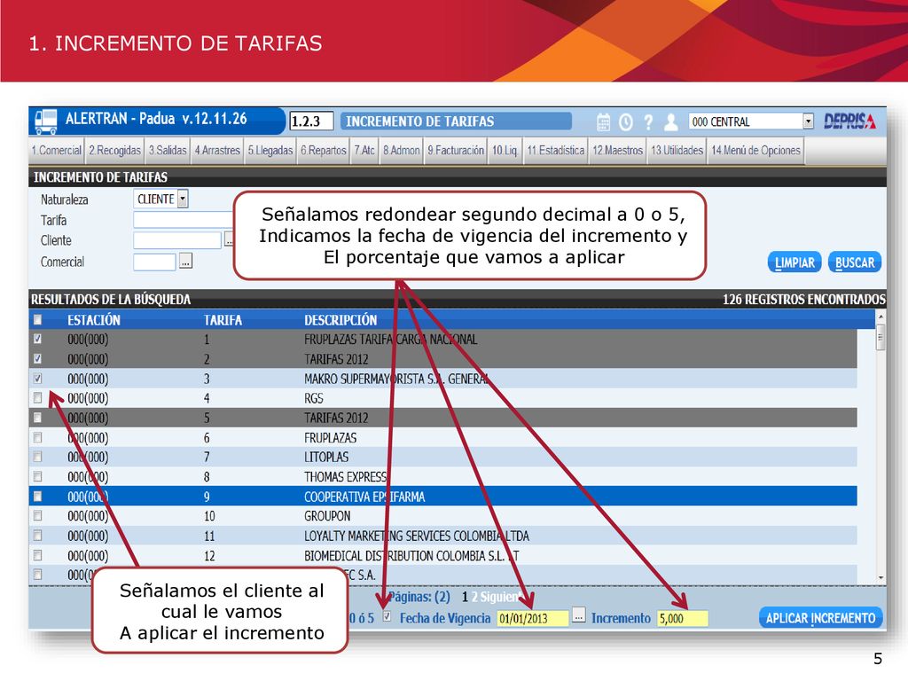Screen dimensions: 908x681
Task: Check the tarifa 6 FRUPLAZAS checkbox
Action: click(x=37, y=437)
